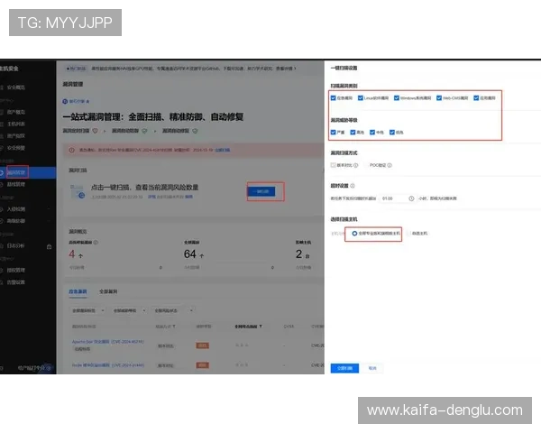The height and width of the screenshot is (433, 541).
Task: Open 安全概览 in the sidebar
Action: tap(16, 88)
